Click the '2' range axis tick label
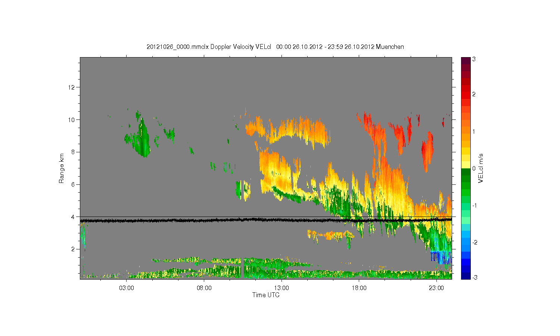 [x=73, y=249]
